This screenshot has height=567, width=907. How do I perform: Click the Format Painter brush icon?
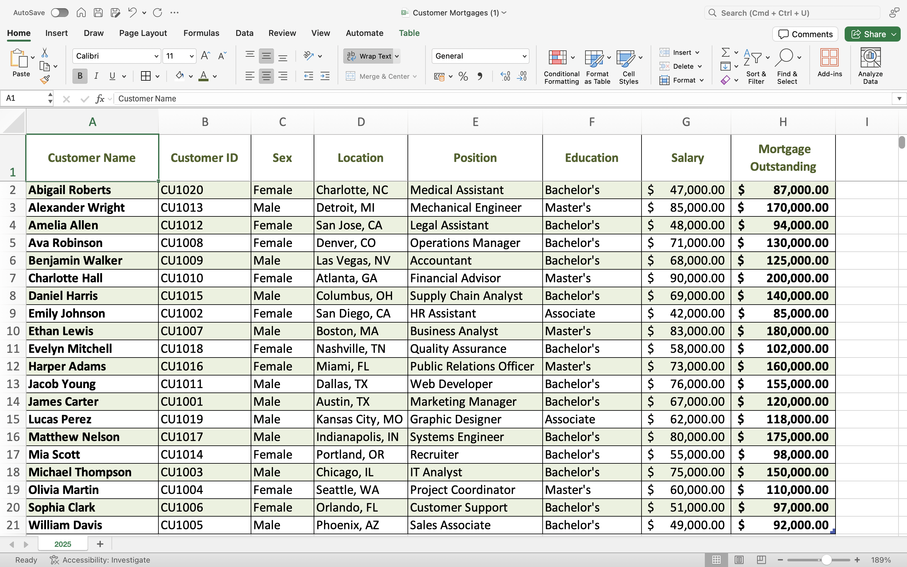point(45,79)
